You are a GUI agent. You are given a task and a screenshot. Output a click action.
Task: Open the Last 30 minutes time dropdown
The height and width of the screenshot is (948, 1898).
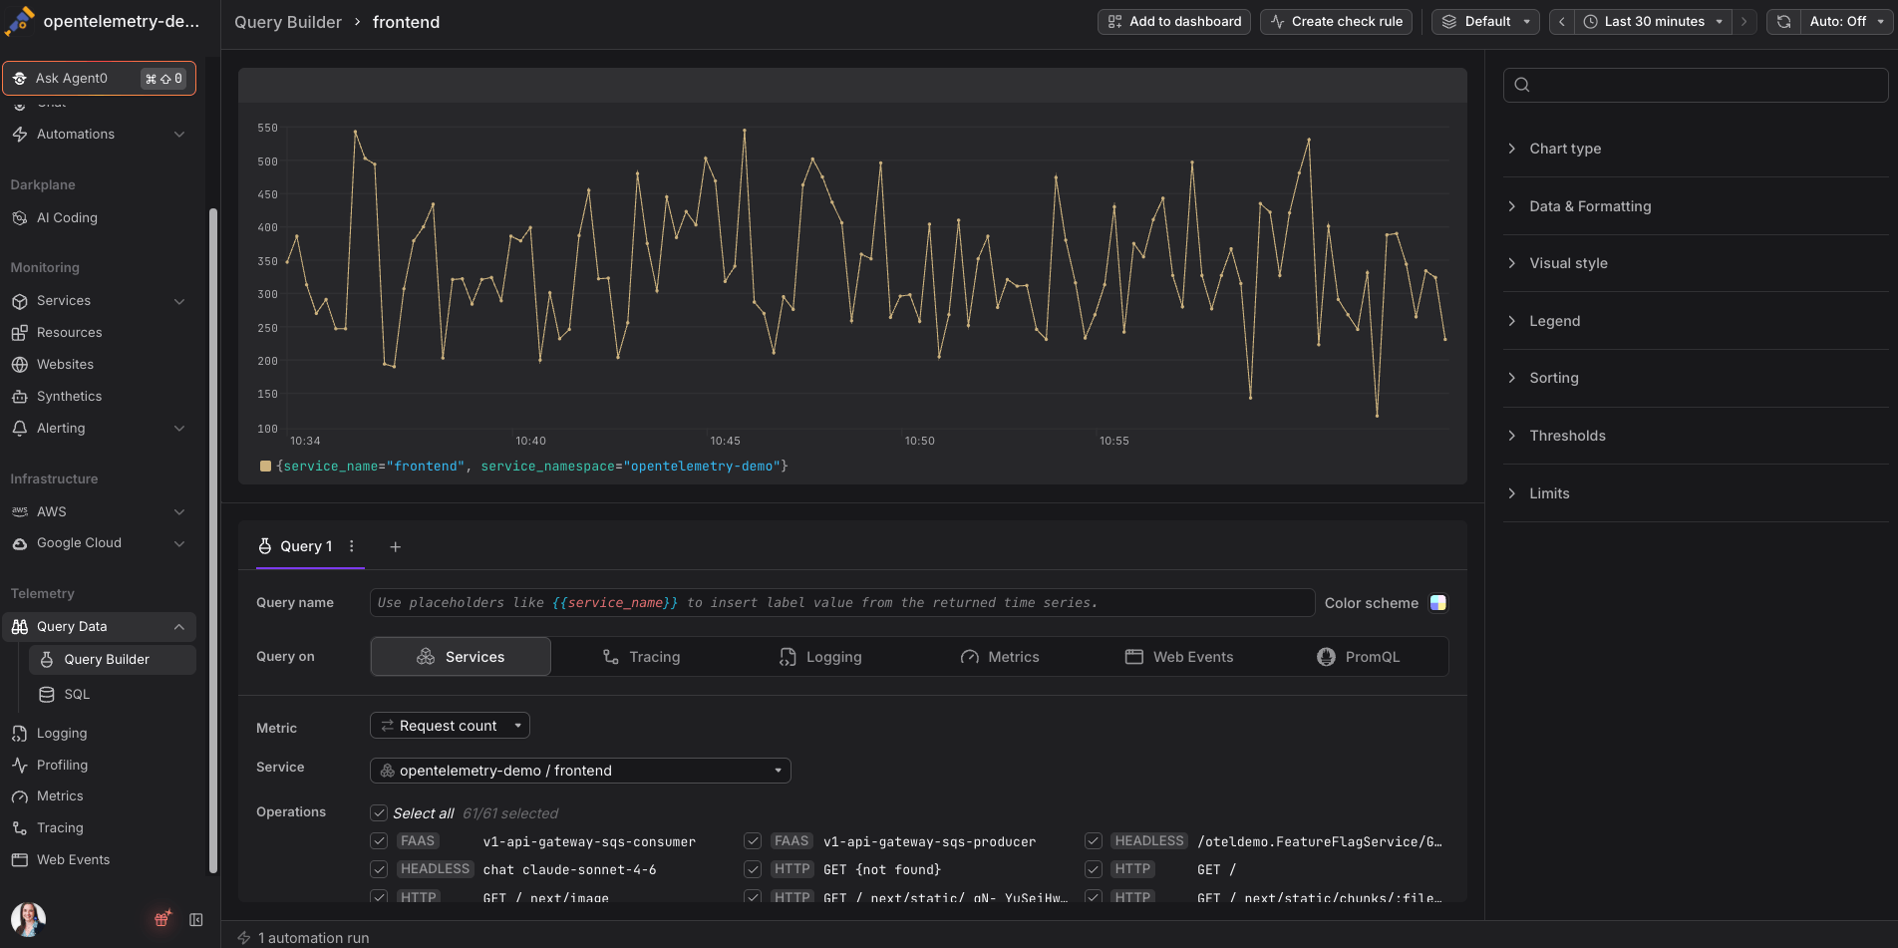tap(1653, 22)
